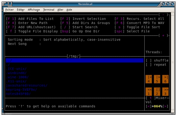Open the Éditer menu
Screen dimensions: 176x115
pos(21,10)
